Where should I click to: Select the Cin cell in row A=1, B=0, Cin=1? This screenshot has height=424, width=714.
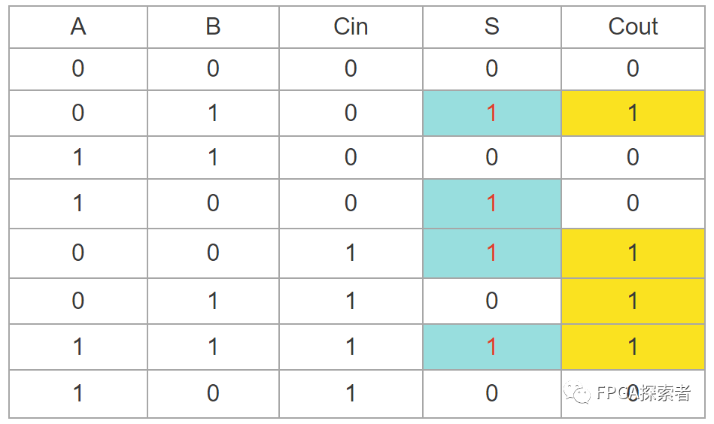pos(351,393)
